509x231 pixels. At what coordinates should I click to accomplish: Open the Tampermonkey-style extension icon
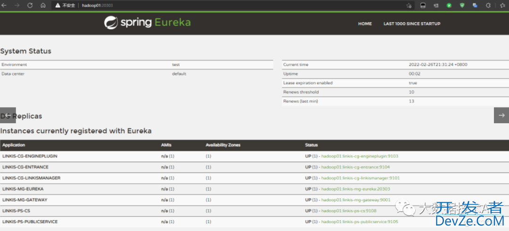click(423, 6)
